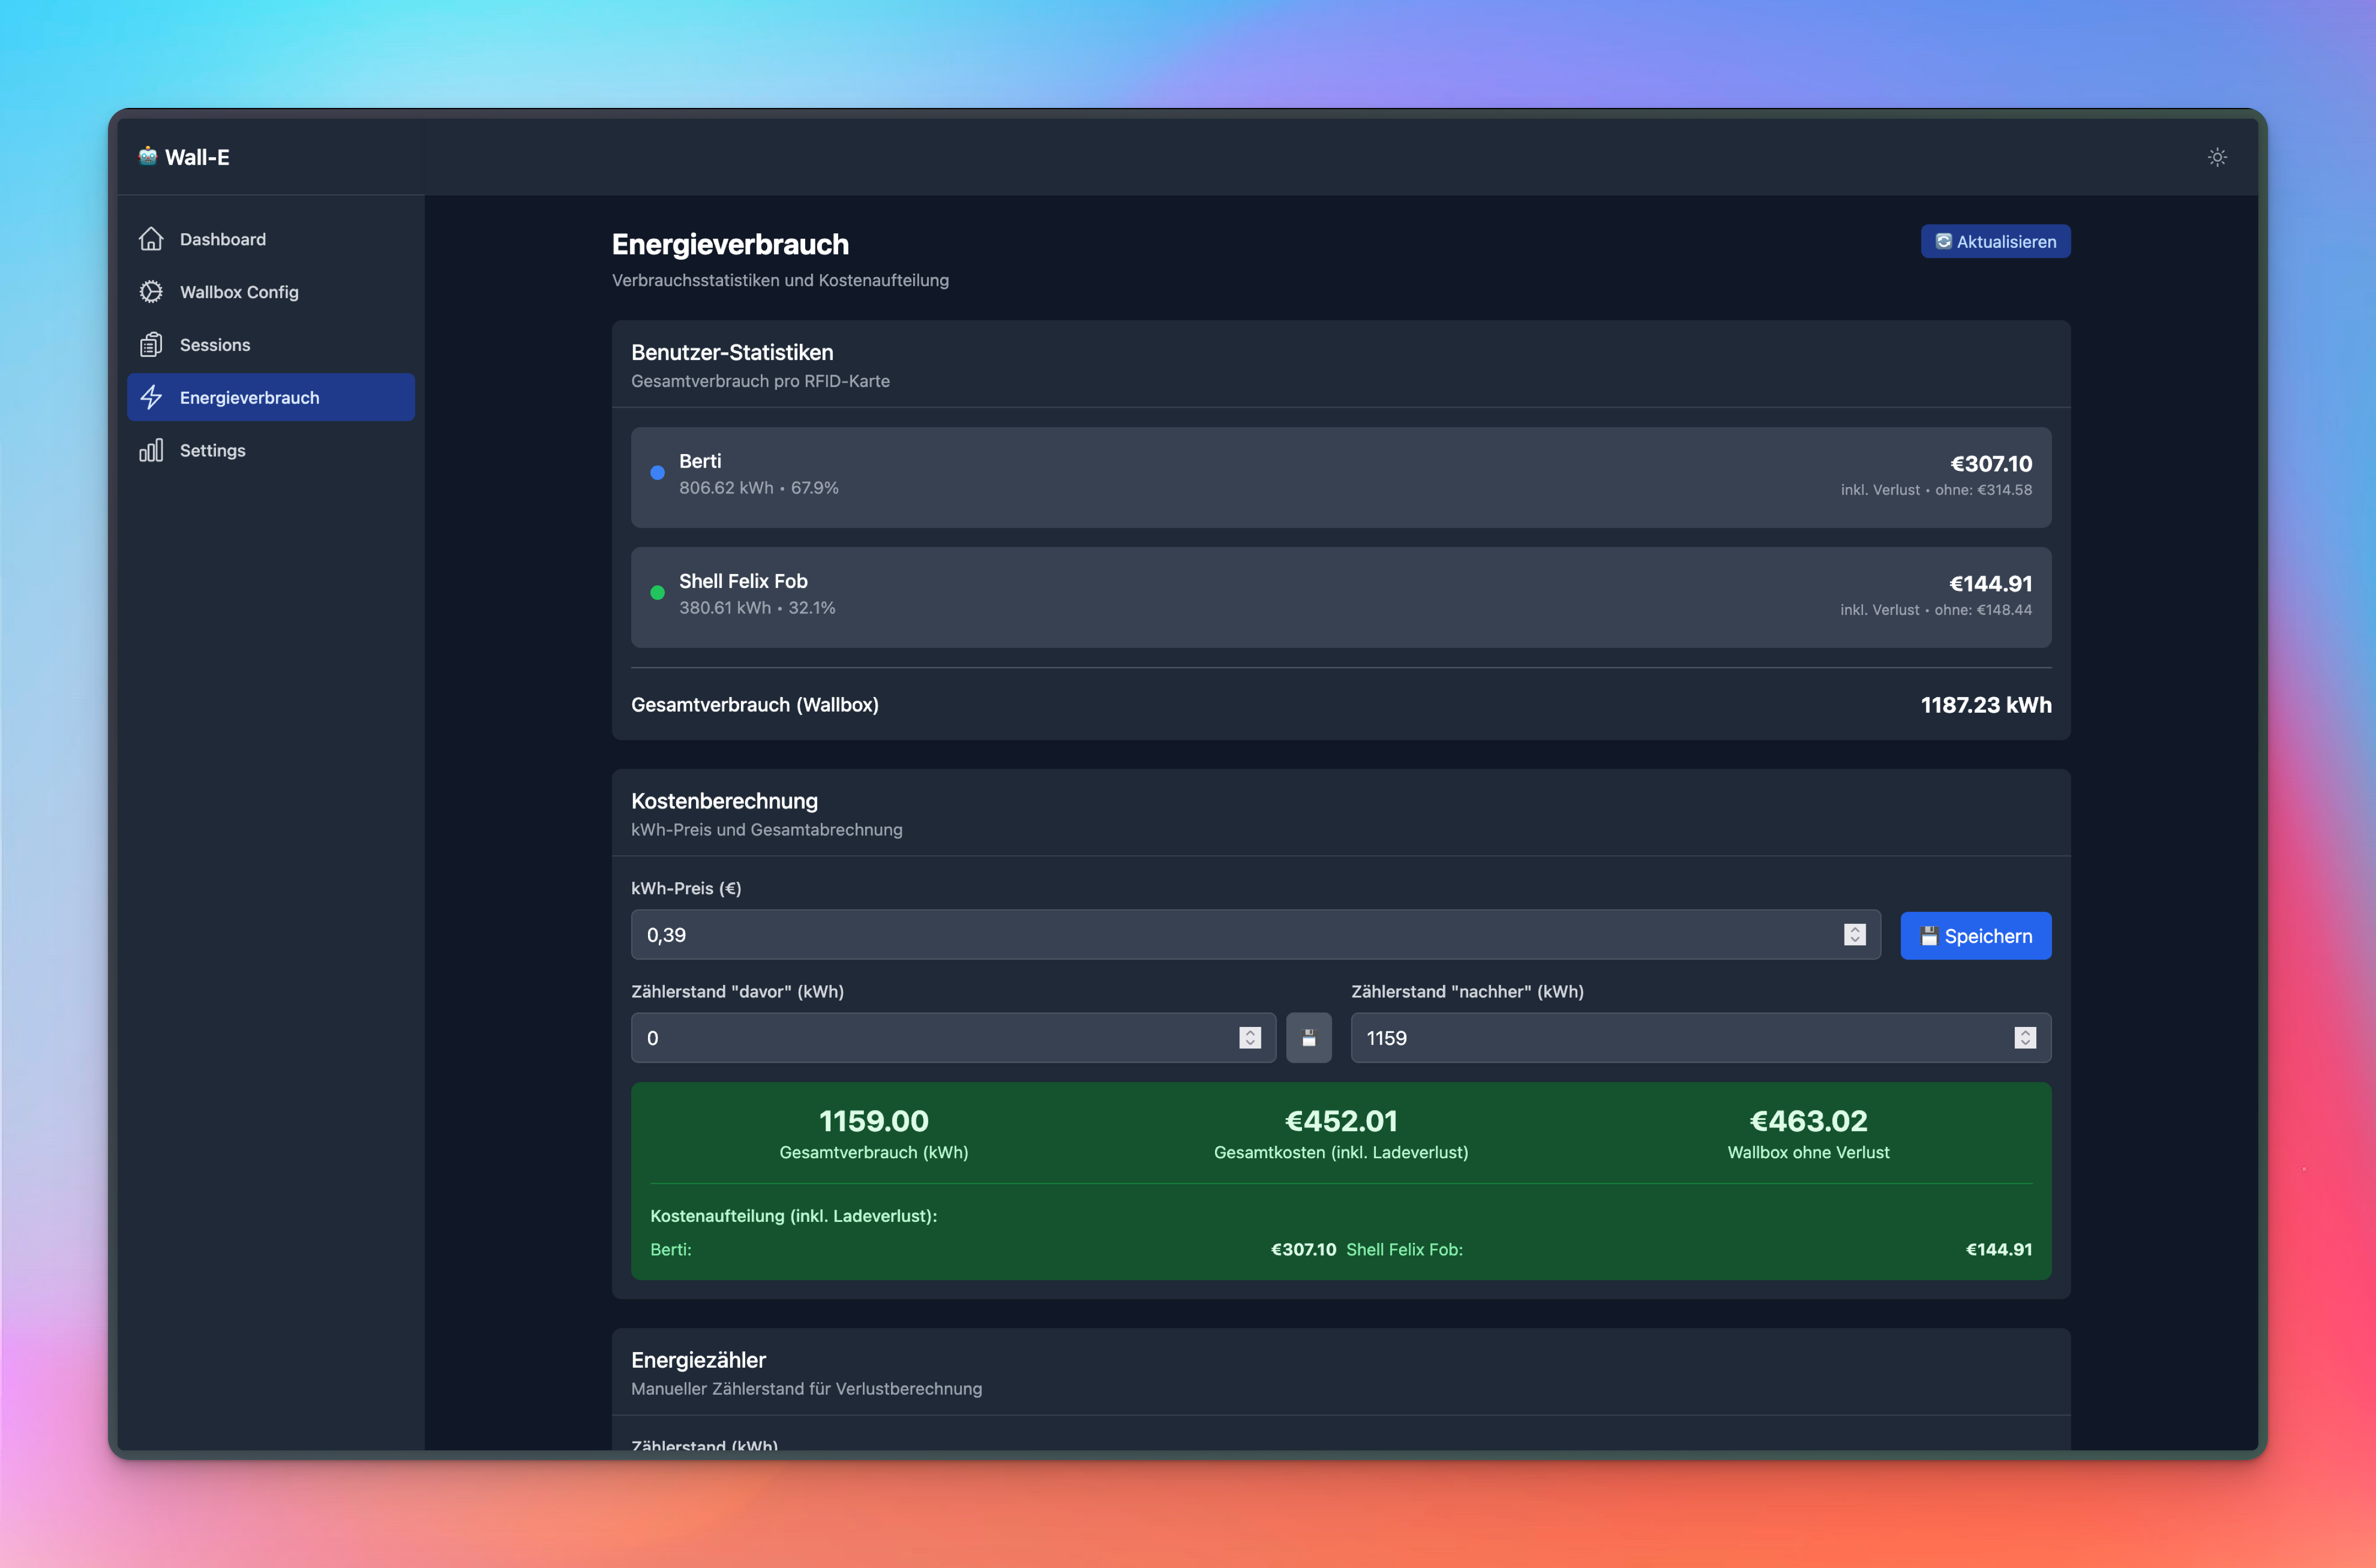Viewport: 2376px width, 1568px height.
Task: Open the Wallbox Config menu item
Action: click(239, 292)
